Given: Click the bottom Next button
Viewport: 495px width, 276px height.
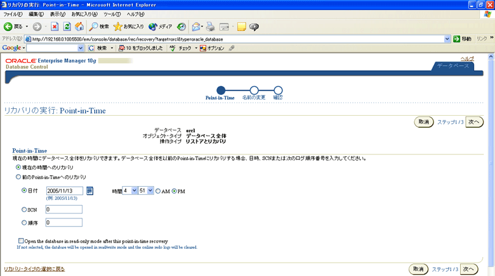Looking at the screenshot, I should click(469, 269).
